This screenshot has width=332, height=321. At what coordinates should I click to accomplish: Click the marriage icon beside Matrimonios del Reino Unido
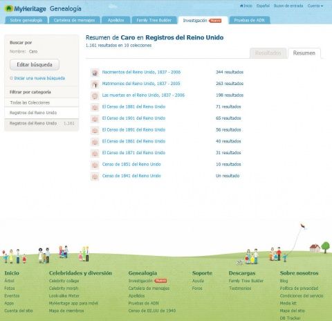click(x=95, y=84)
